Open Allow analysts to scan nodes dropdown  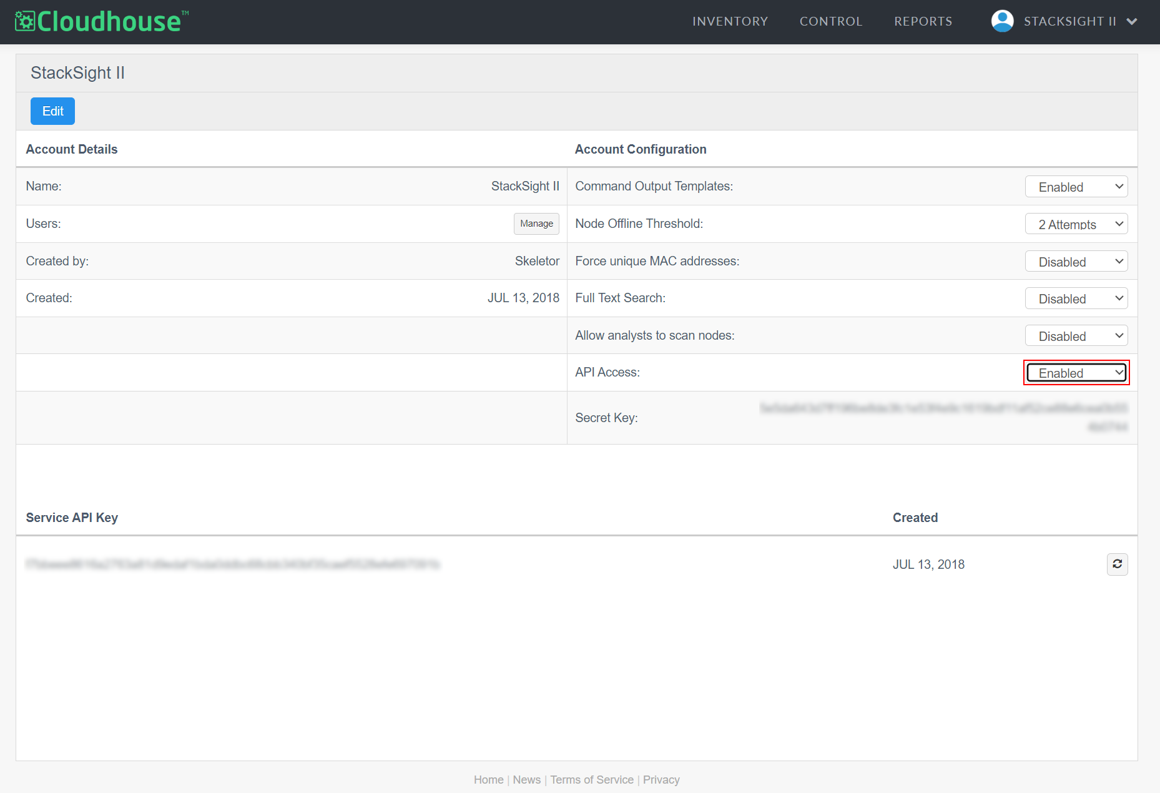pyautogui.click(x=1076, y=336)
